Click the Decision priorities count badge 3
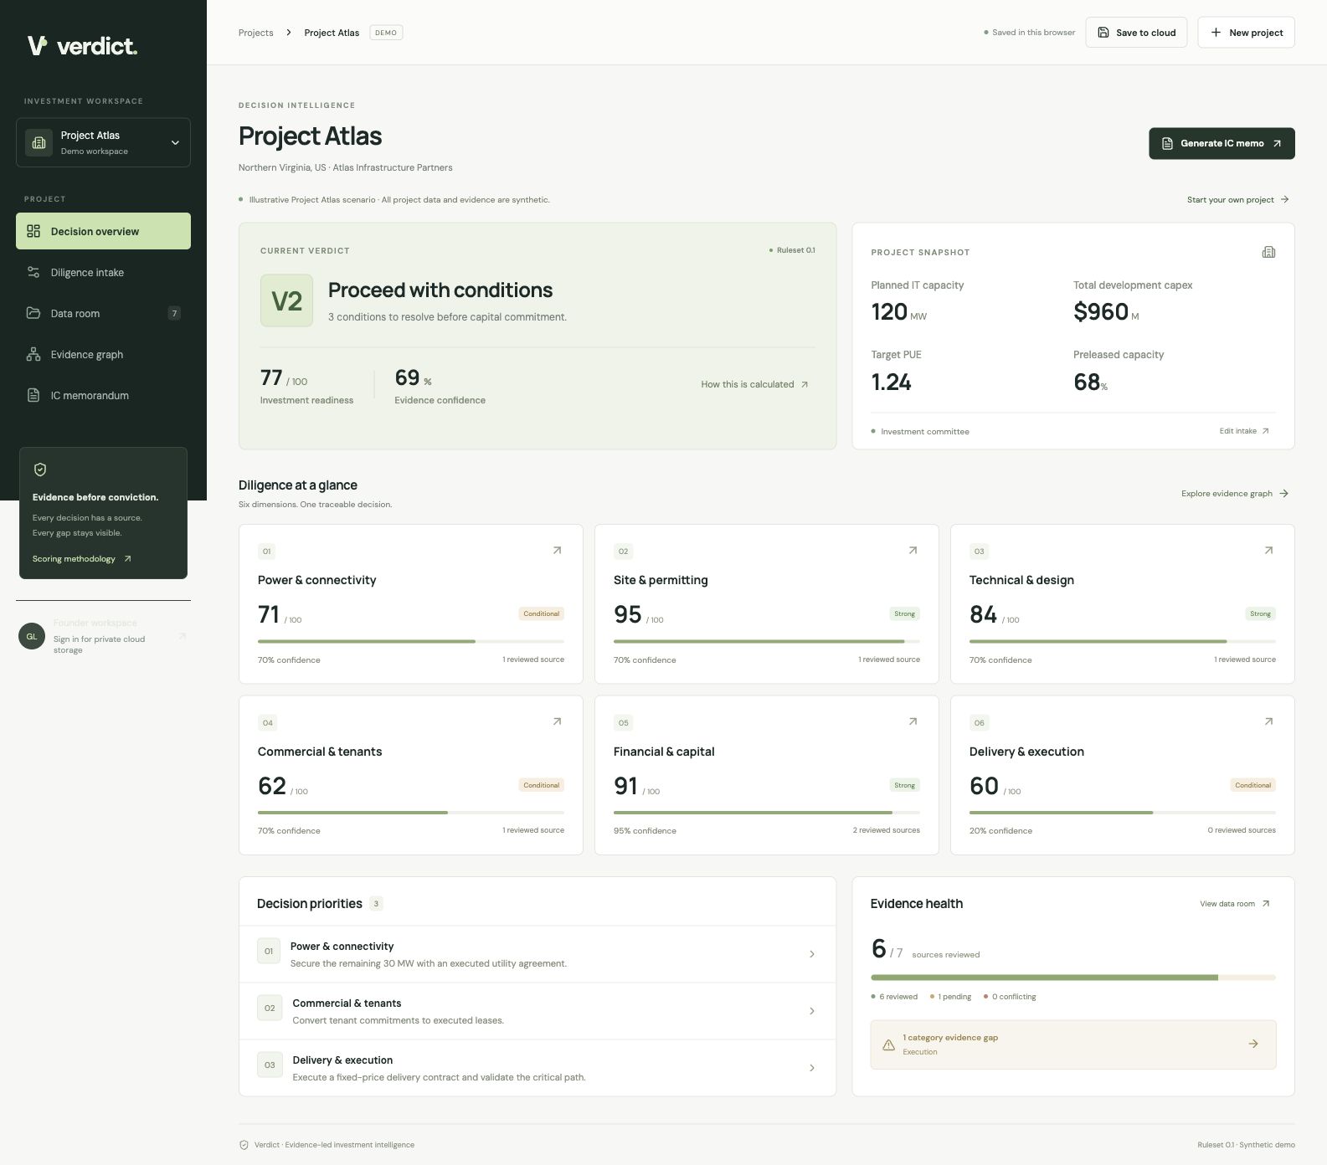Viewport: 1327px width, 1165px height. [377, 904]
